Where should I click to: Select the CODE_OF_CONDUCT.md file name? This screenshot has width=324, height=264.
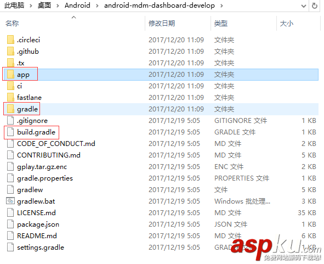56,144
